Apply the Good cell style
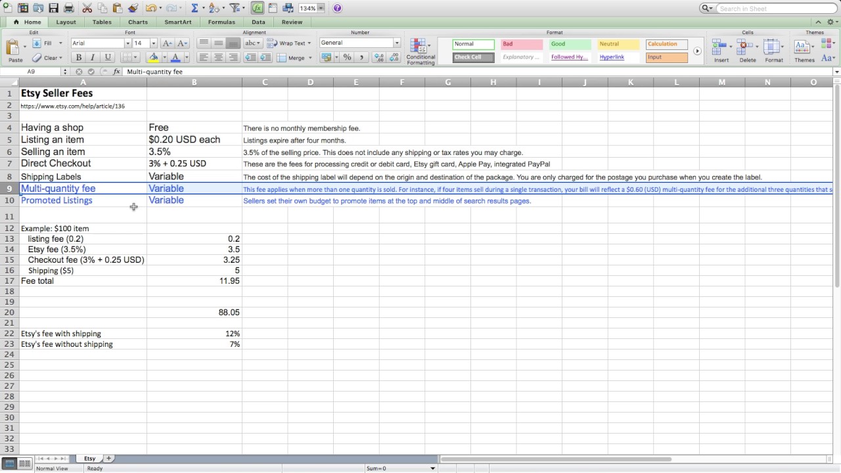This screenshot has width=841, height=473. (570, 44)
